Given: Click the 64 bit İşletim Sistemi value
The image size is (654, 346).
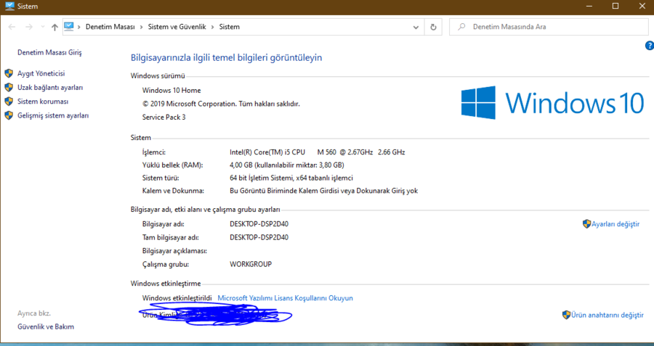Looking at the screenshot, I should coord(291,178).
